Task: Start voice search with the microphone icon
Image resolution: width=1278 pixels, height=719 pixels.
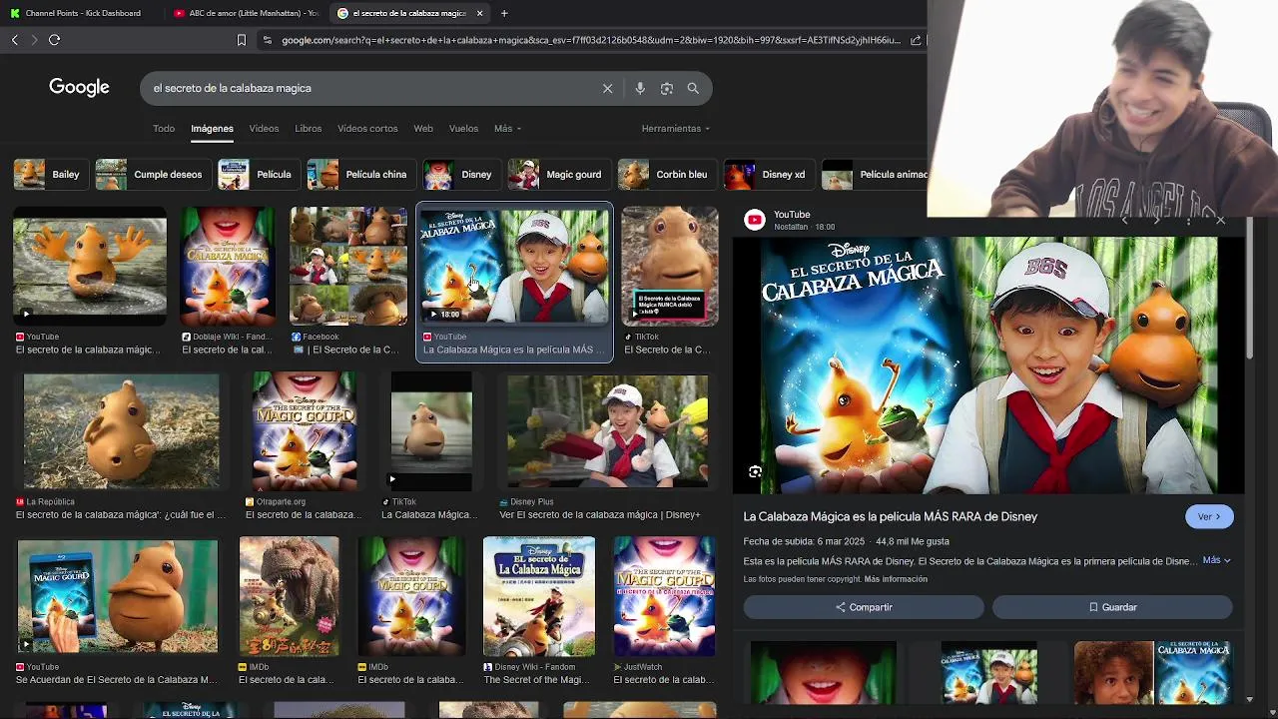Action: coord(640,88)
